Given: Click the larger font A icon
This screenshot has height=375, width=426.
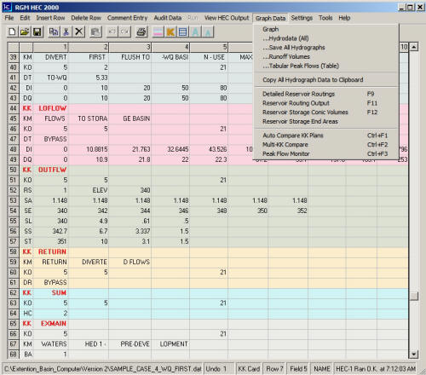Looking at the screenshot, I should pos(195,32).
